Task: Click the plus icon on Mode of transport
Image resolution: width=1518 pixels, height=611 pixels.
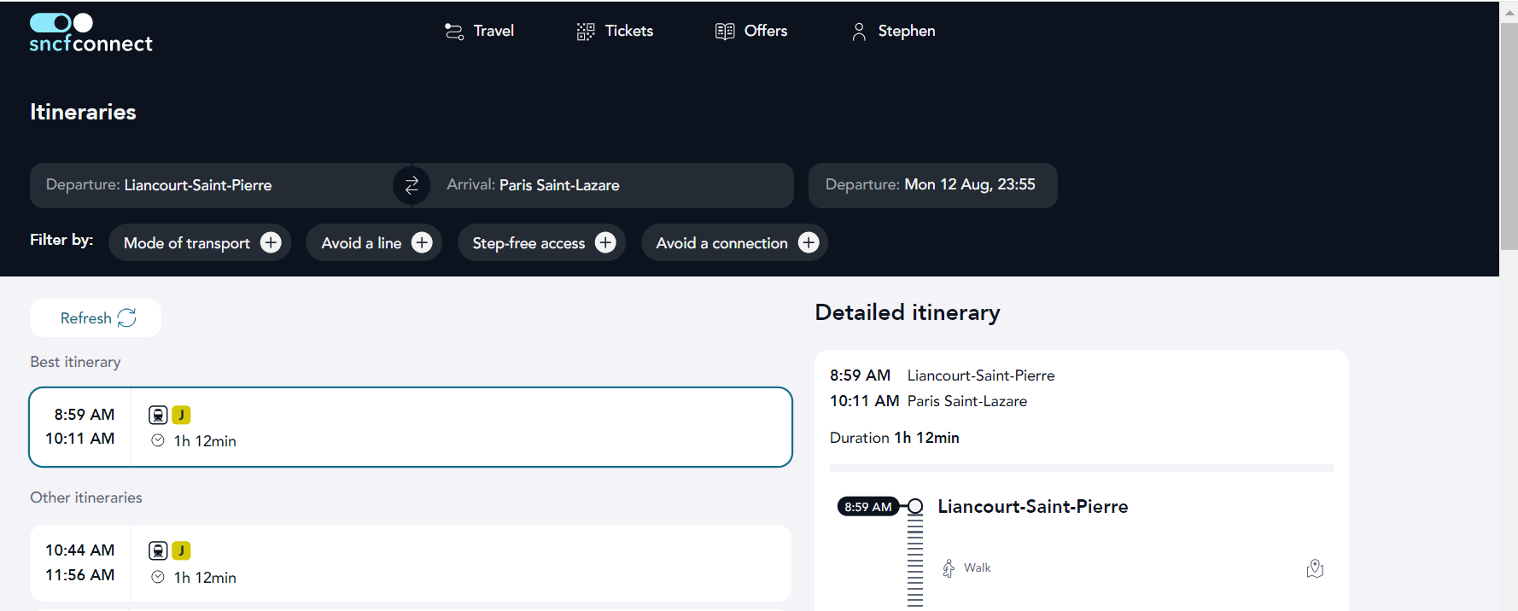Action: [271, 243]
